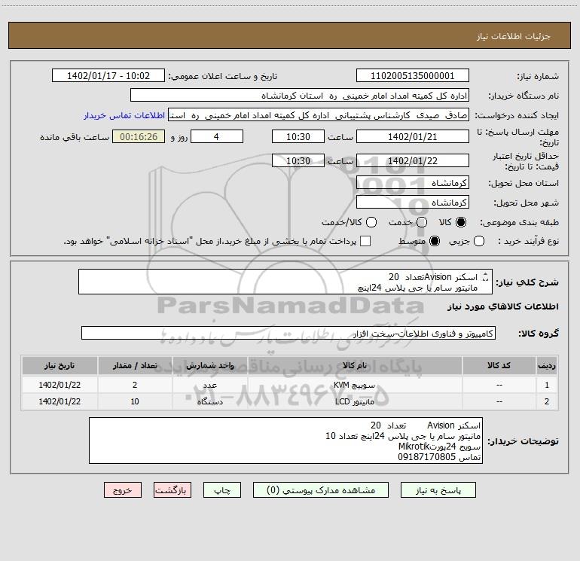
Task: Click the ردیف column header
Action: click(x=547, y=366)
